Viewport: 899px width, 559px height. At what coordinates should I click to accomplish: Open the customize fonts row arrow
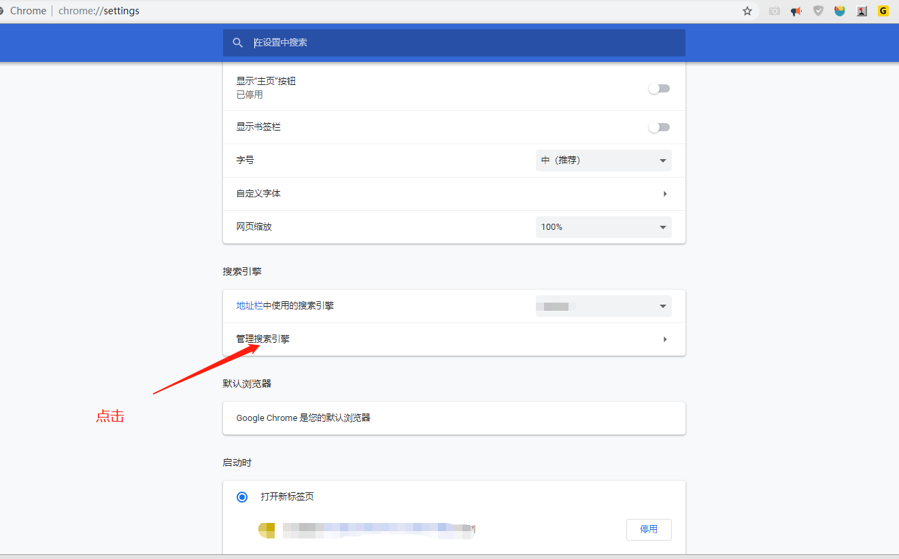pyautogui.click(x=665, y=194)
